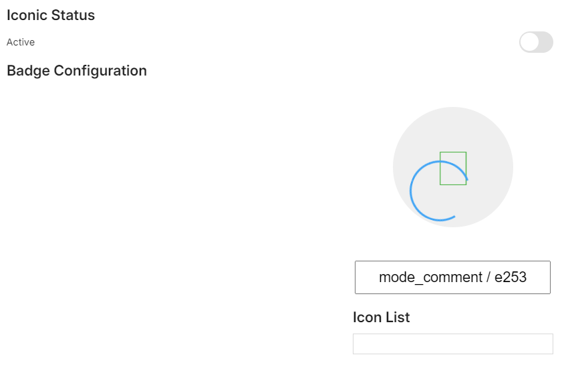Toggle the Active status switch

tap(536, 42)
